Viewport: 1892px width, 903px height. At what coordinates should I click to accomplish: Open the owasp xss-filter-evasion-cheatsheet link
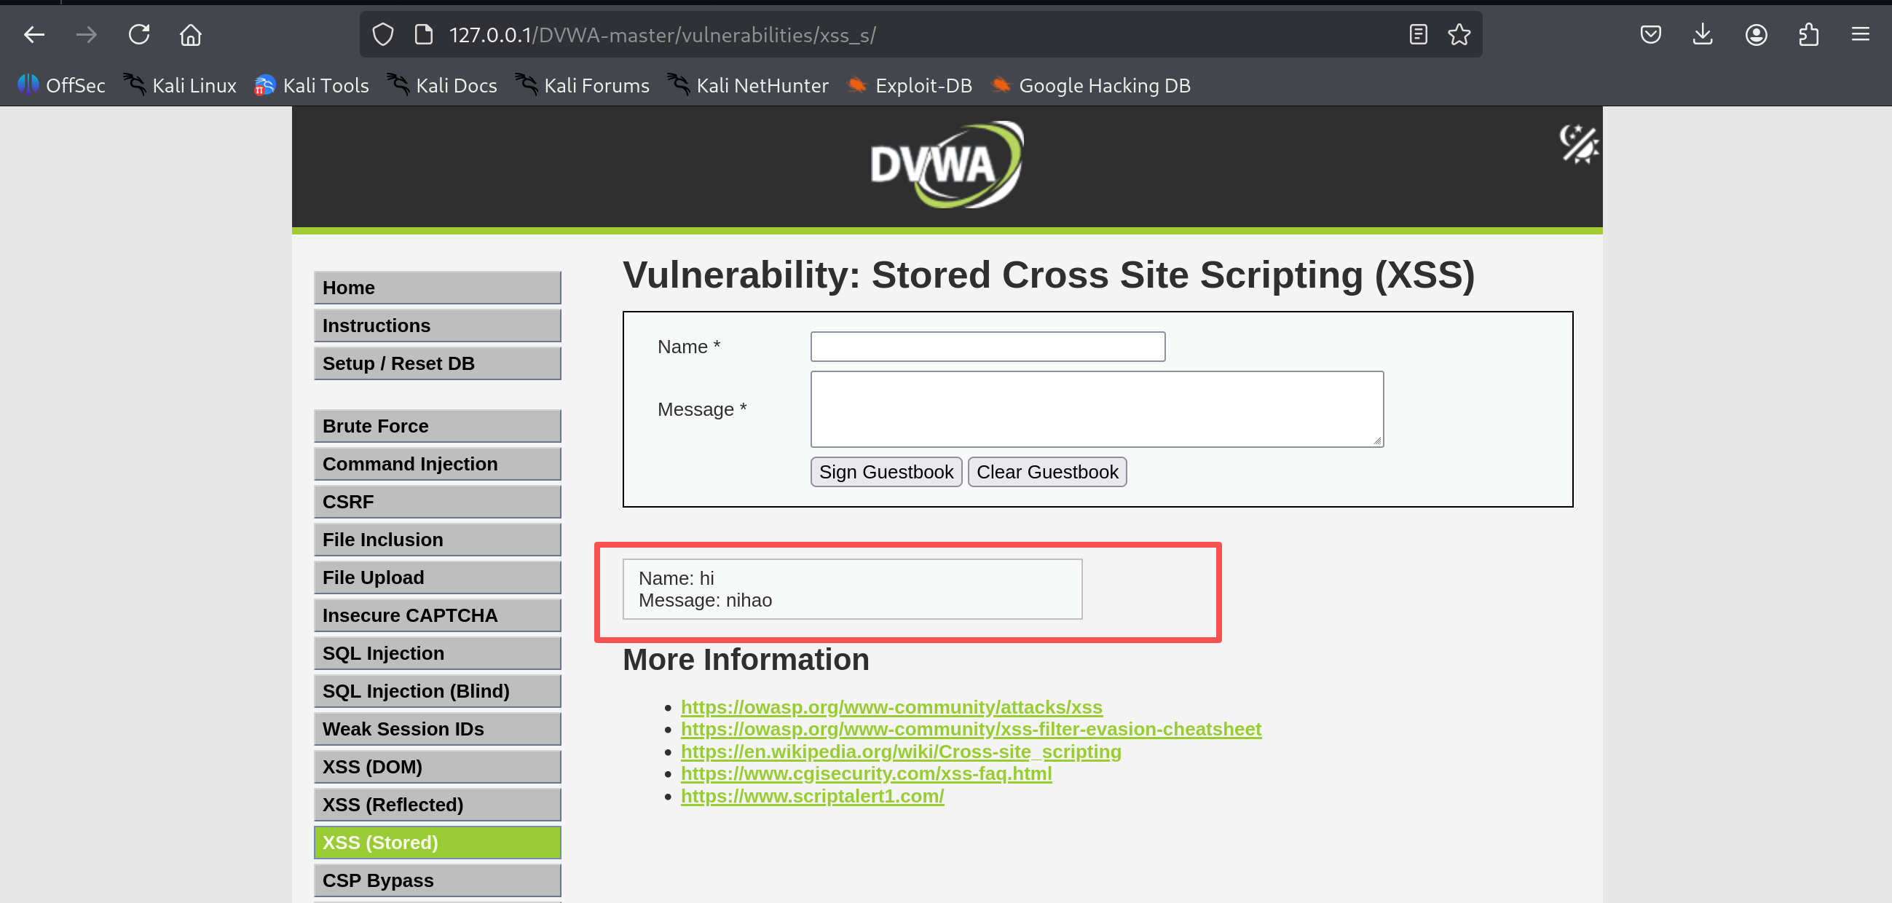click(970, 729)
